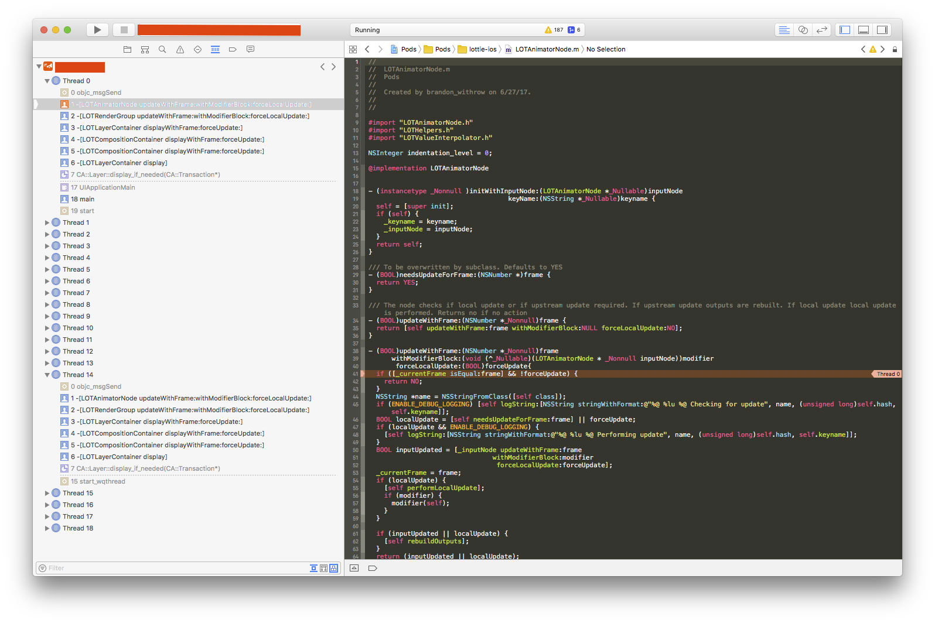Open first Pods jump bar segment

click(x=404, y=50)
